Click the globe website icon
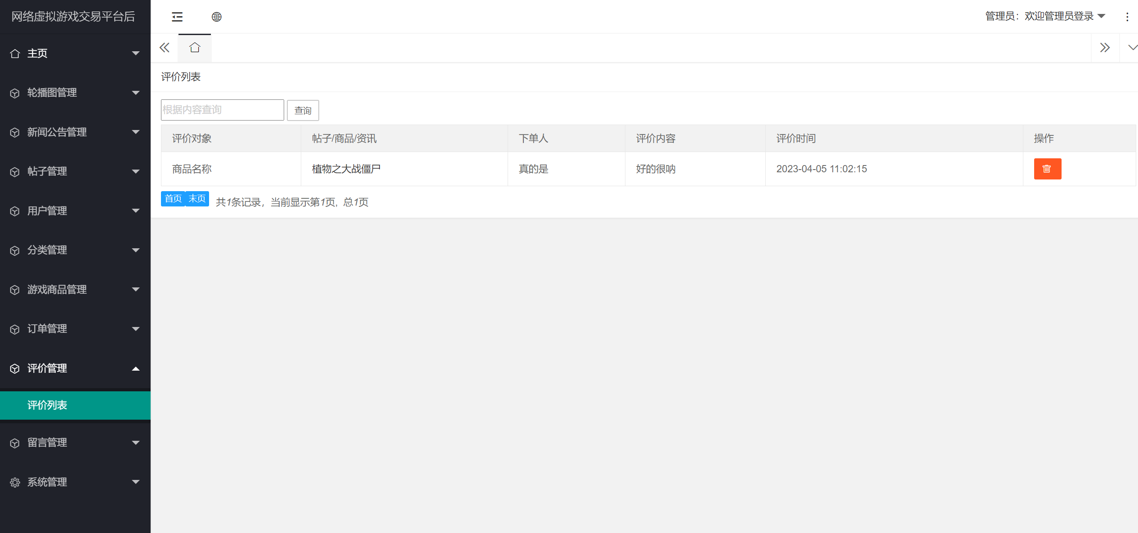 tap(217, 17)
